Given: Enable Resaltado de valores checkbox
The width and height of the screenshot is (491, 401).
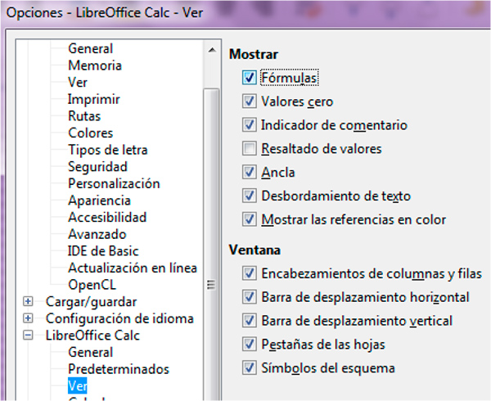Looking at the screenshot, I should tap(250, 150).
